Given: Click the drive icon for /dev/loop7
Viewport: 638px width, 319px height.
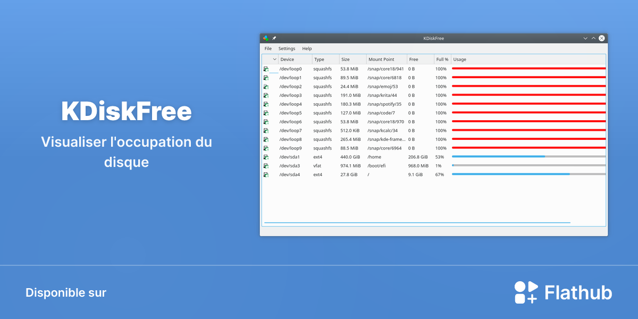Looking at the screenshot, I should [x=266, y=130].
